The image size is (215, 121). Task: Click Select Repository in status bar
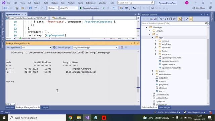click(195, 112)
